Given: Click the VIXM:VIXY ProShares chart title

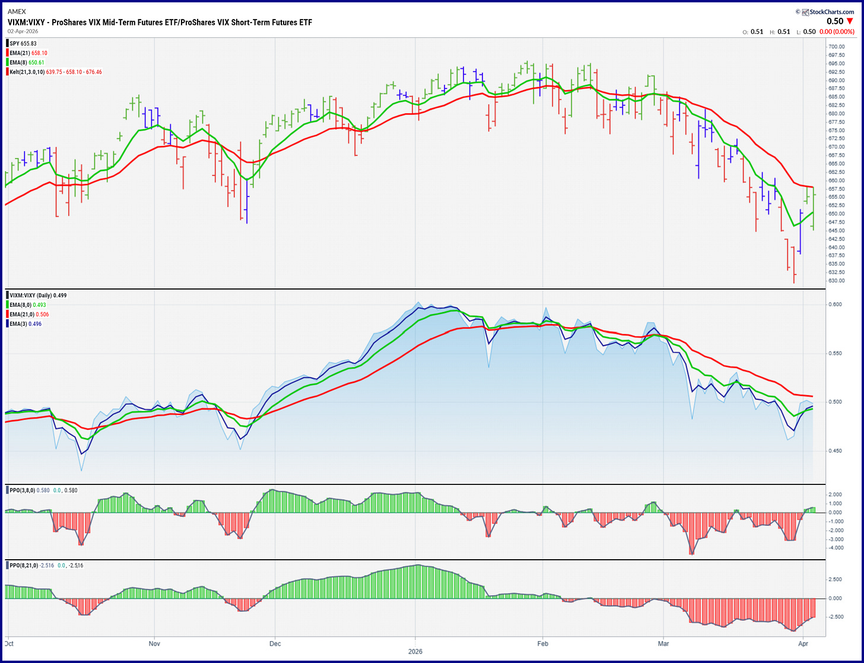Looking at the screenshot, I should [x=160, y=23].
